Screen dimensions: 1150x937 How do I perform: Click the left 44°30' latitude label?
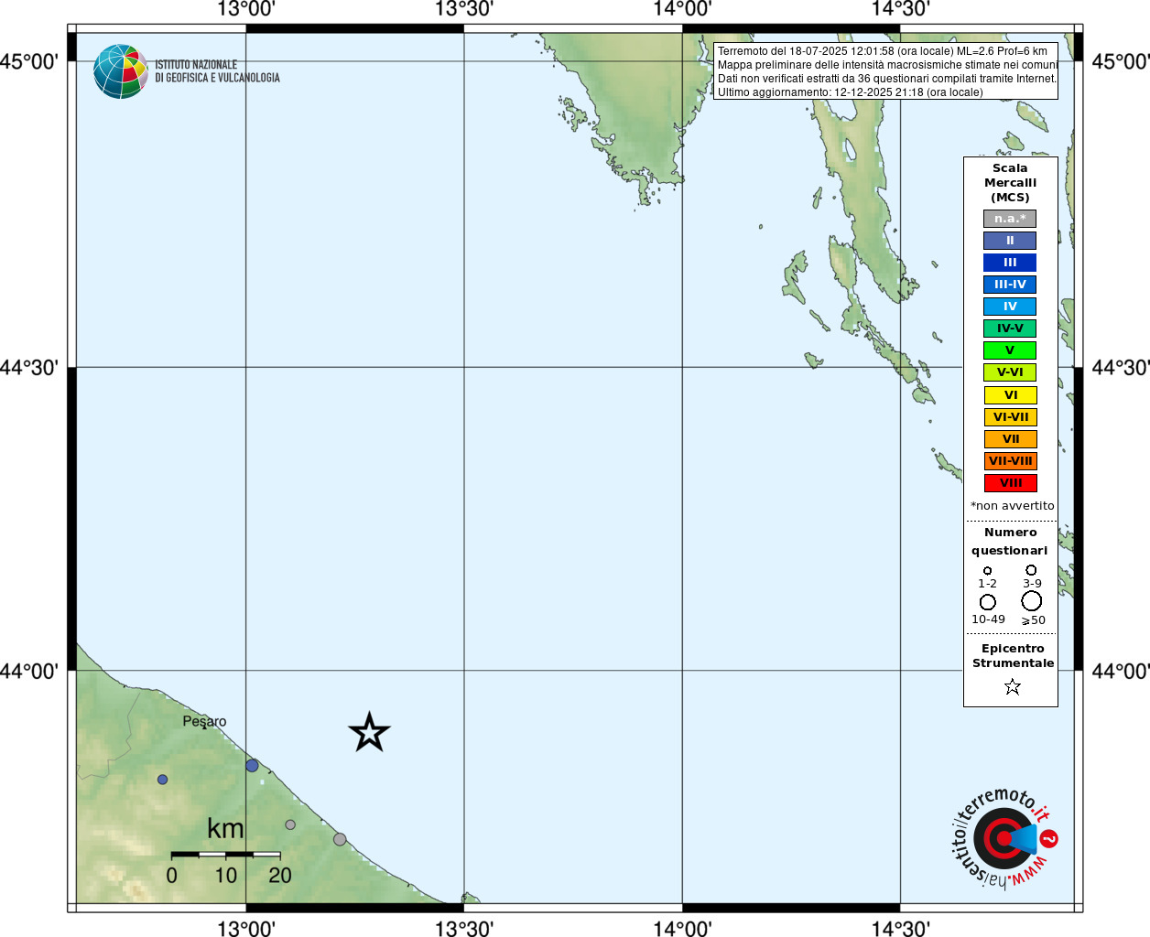click(x=29, y=368)
